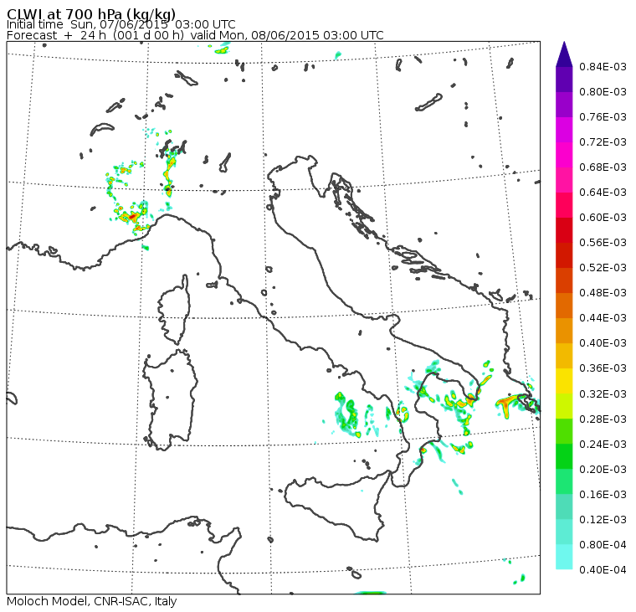Select the 0.72E-03 legend value

(603, 142)
